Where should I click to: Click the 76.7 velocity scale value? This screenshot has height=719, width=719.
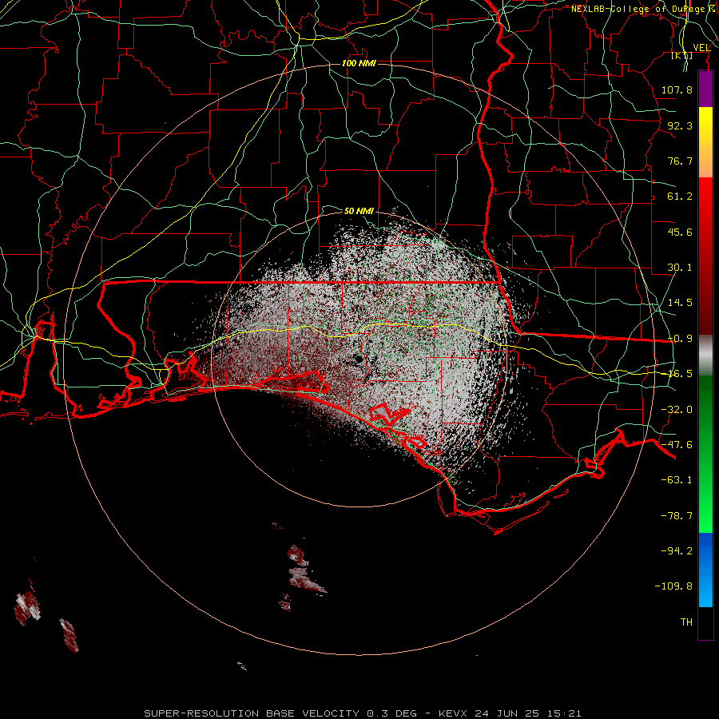click(x=680, y=161)
